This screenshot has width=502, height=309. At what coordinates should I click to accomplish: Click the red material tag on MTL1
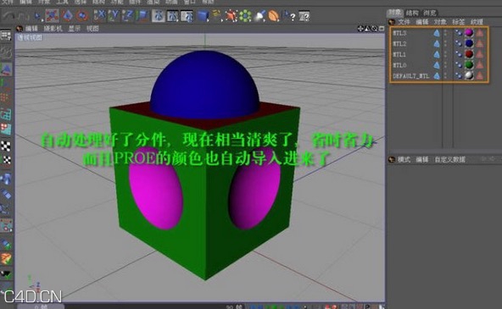[469, 54]
